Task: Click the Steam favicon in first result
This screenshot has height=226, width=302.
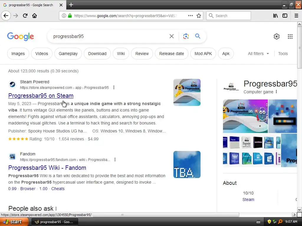Action: click(x=12, y=84)
